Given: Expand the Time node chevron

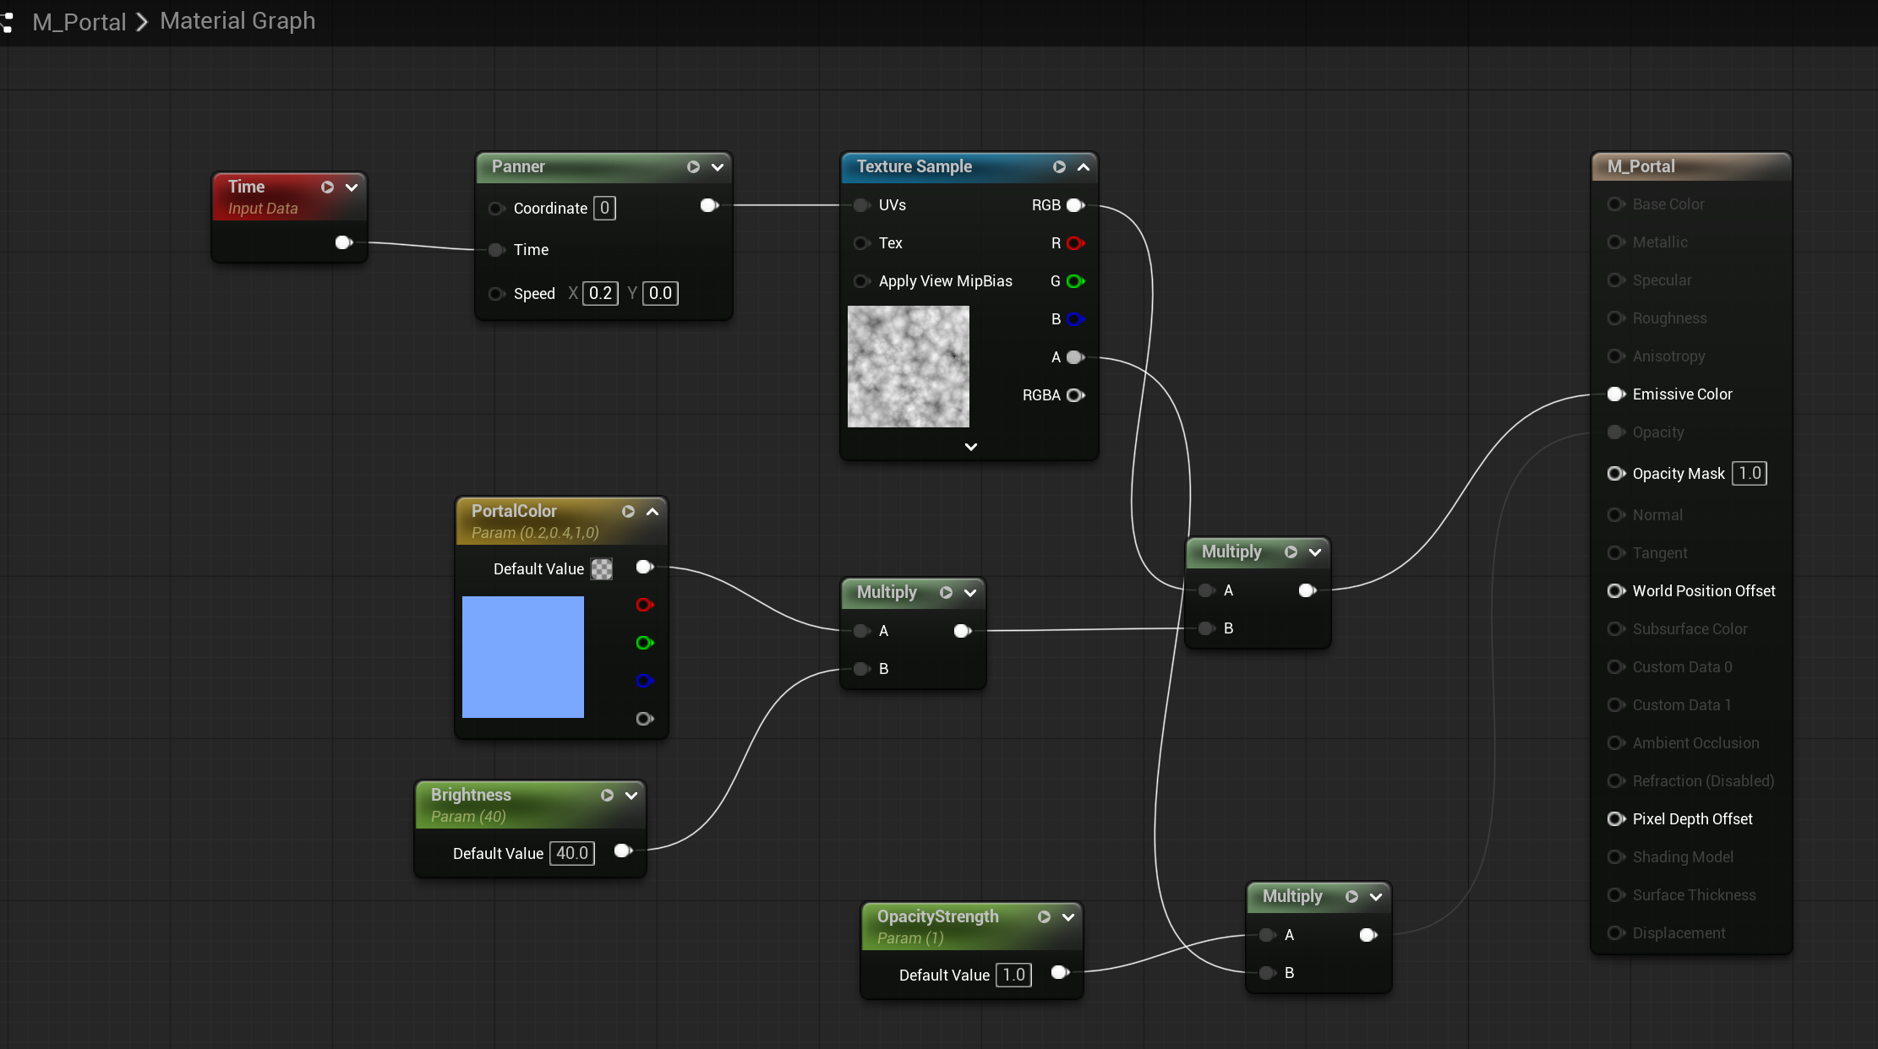Looking at the screenshot, I should tap(352, 188).
